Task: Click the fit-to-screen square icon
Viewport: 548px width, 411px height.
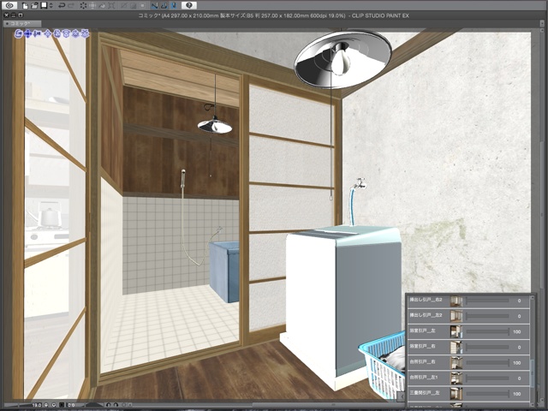Action: 62,405
